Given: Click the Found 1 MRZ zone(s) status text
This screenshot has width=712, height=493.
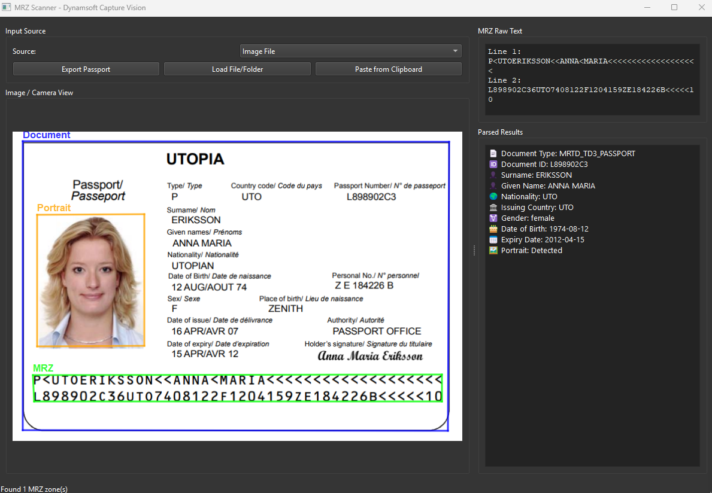Looking at the screenshot, I should click(35, 489).
